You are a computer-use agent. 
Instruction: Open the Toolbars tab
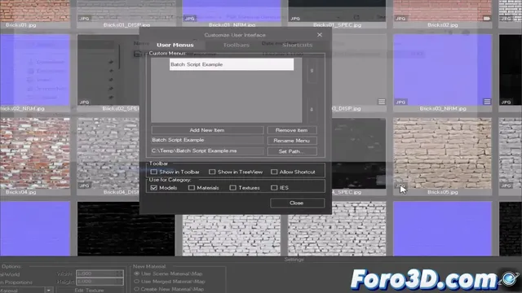(236, 45)
